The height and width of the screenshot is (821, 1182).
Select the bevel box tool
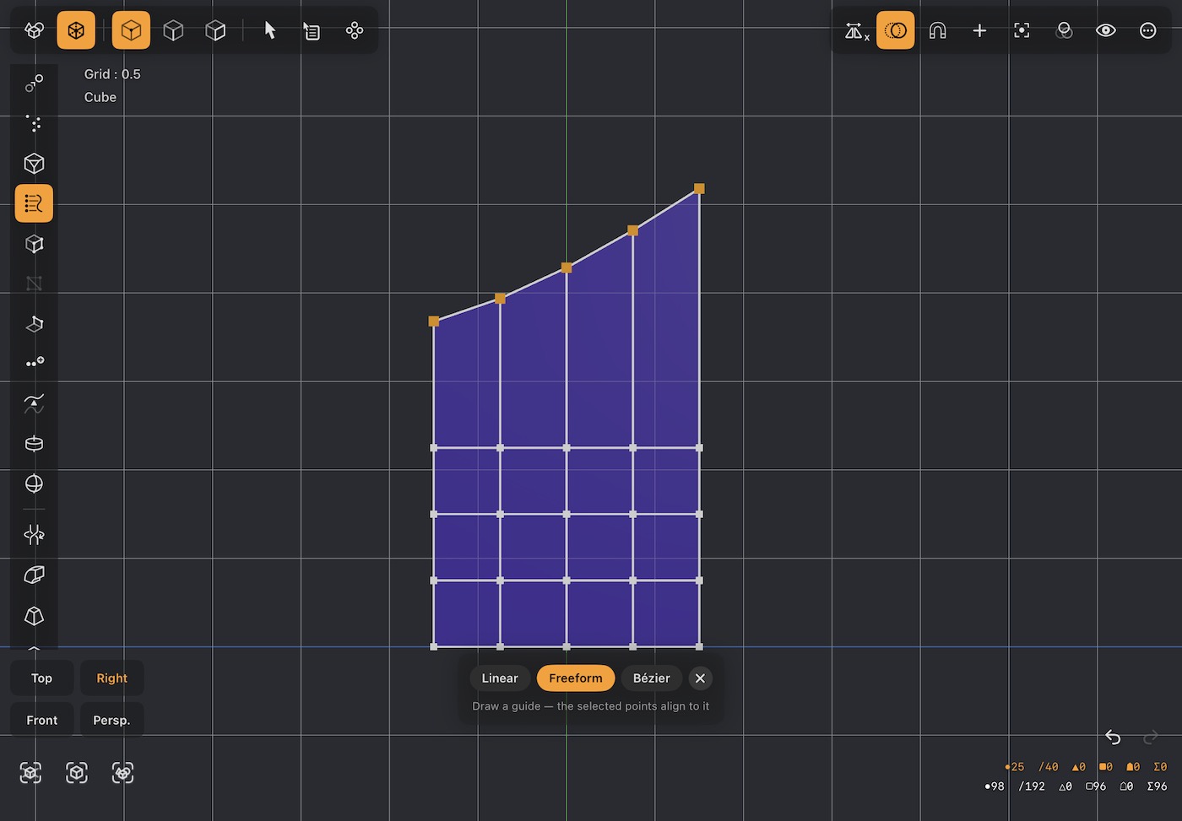coord(34,575)
